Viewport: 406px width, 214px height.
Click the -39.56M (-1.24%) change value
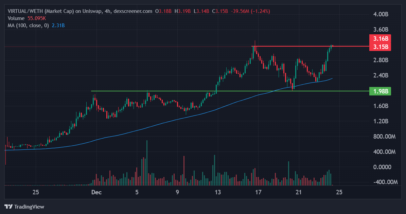click(x=250, y=11)
